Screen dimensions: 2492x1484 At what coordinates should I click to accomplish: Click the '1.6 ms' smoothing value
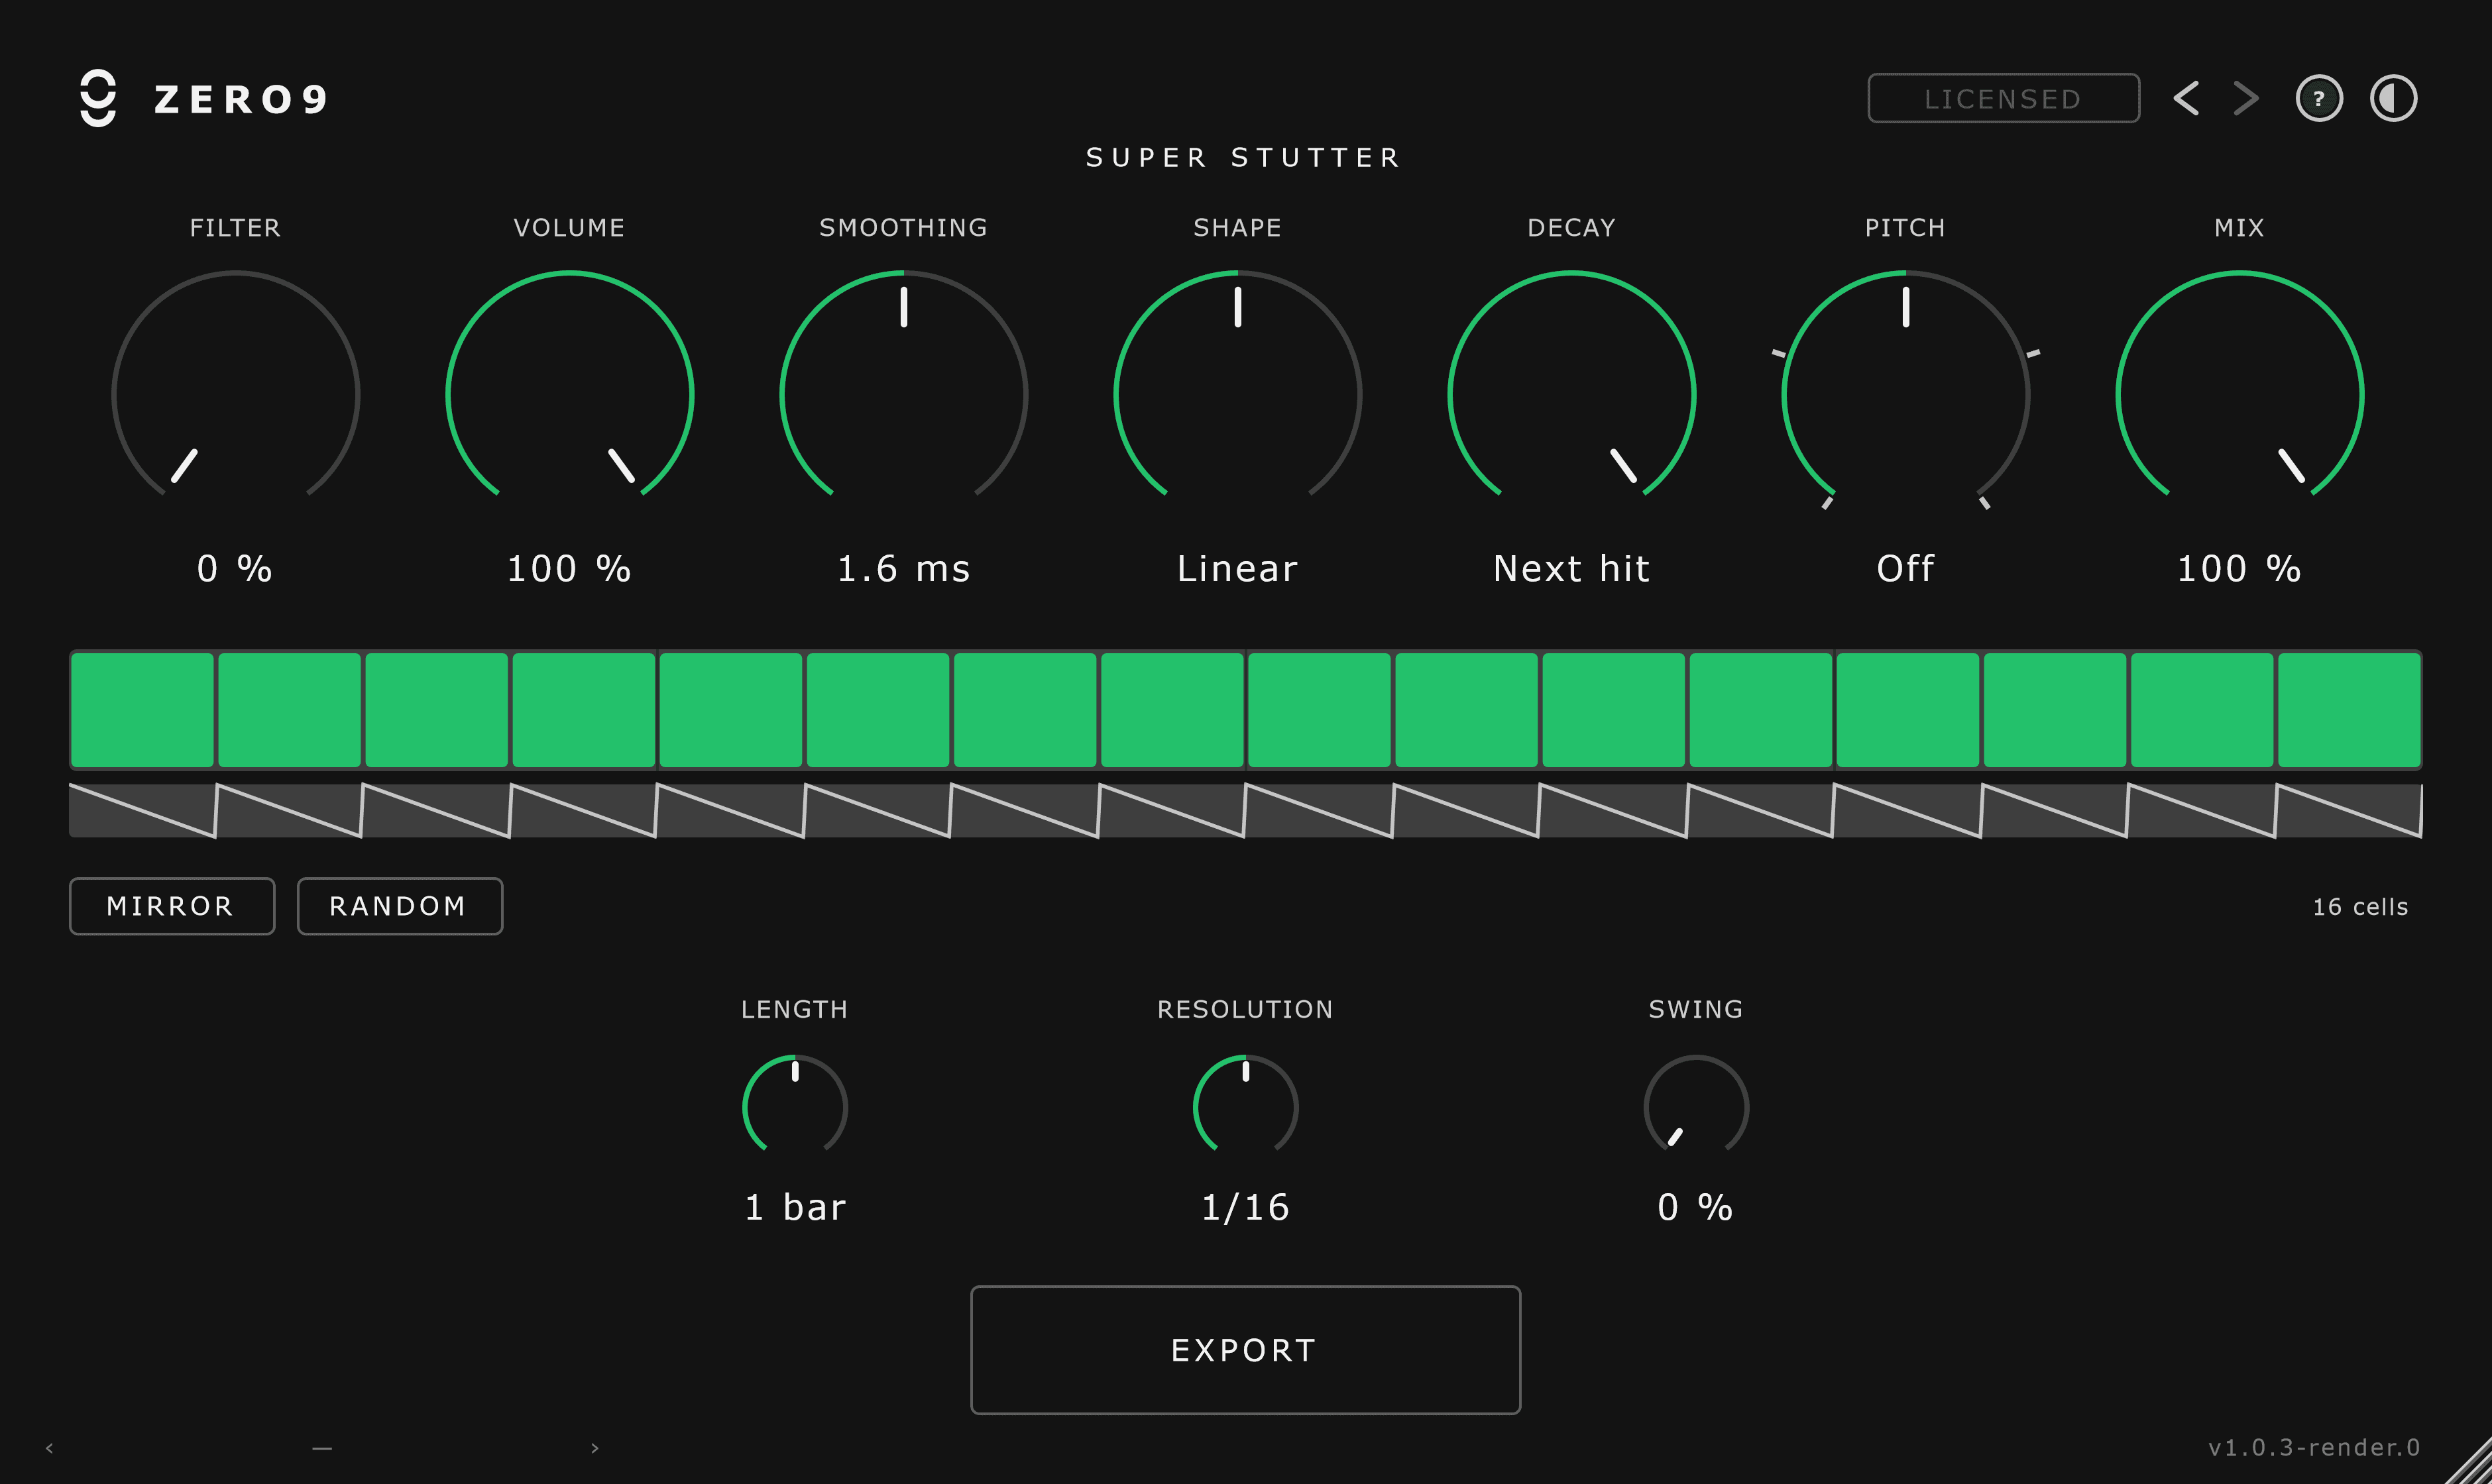point(903,569)
